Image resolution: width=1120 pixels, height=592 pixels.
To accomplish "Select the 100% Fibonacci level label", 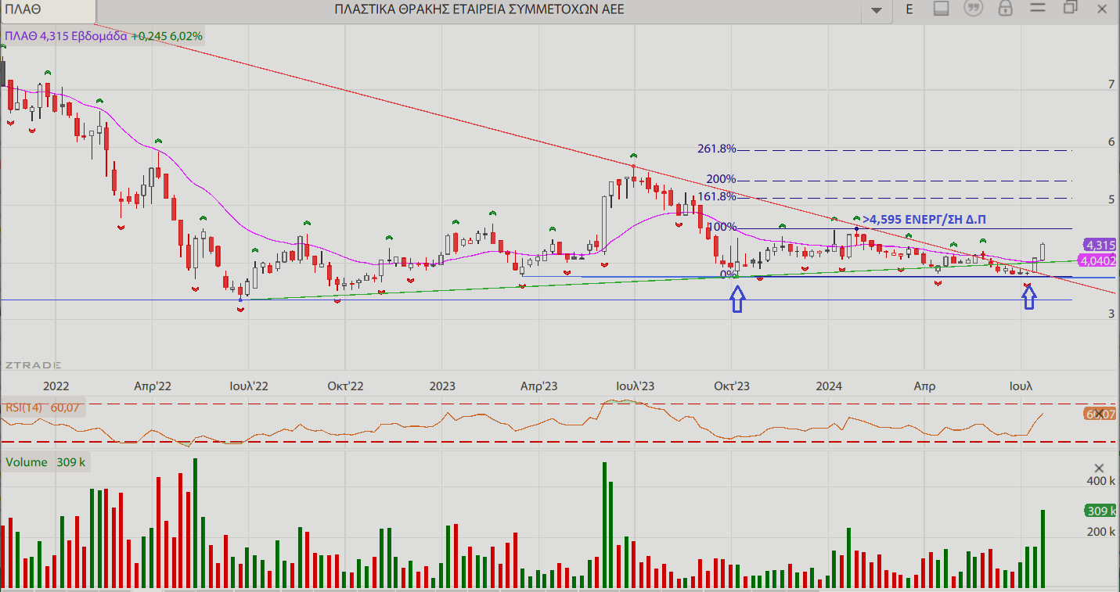I will tap(722, 227).
